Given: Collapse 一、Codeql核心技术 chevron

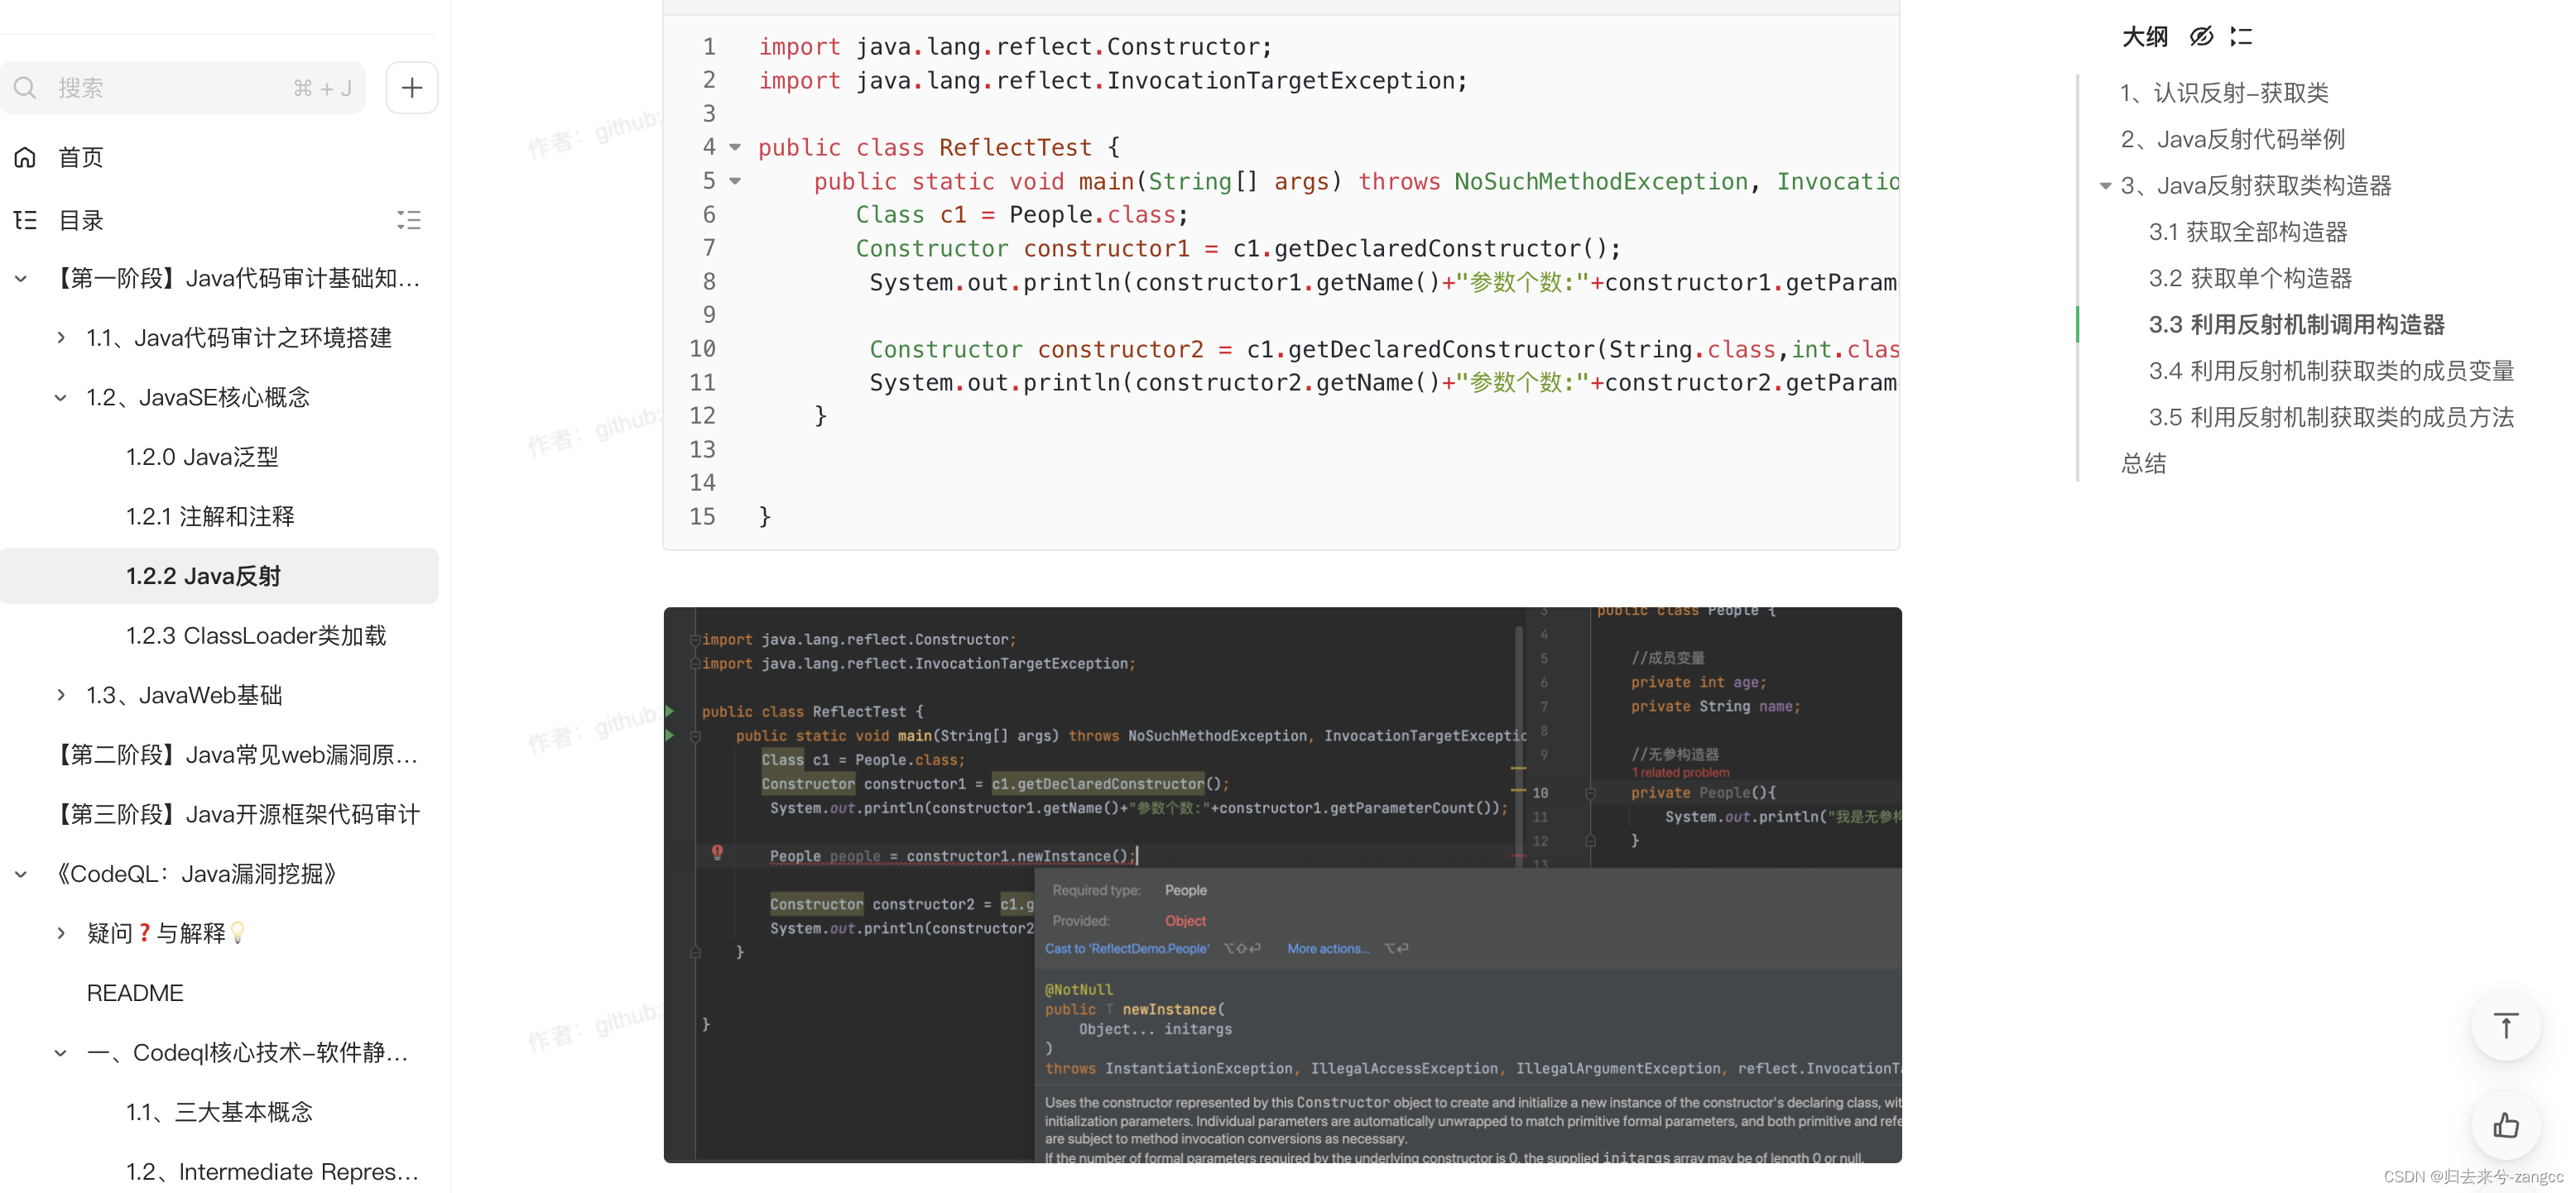Looking at the screenshot, I should click(61, 1053).
